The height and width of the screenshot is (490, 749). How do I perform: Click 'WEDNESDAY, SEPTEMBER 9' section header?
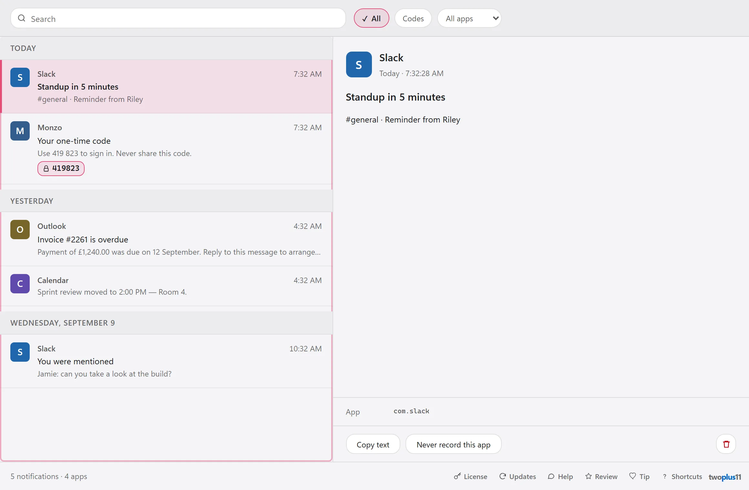coord(167,323)
